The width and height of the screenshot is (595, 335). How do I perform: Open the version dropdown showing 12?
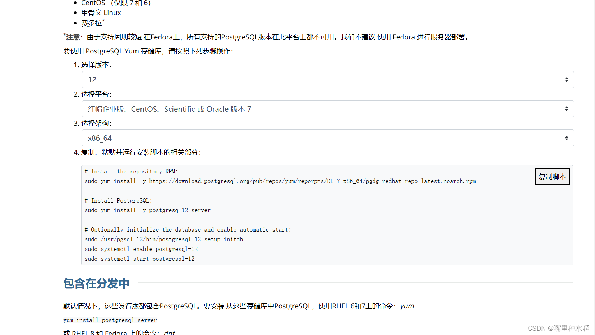(323, 79)
